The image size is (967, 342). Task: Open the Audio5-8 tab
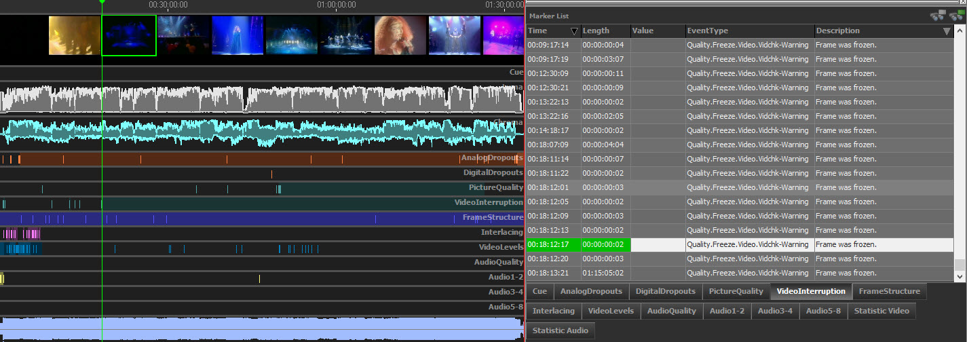[823, 311]
